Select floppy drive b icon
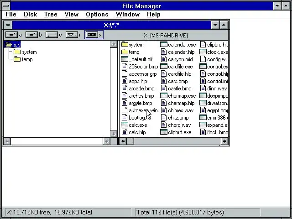Image resolution: width=292 pixels, height=219 pixels. click(31, 35)
